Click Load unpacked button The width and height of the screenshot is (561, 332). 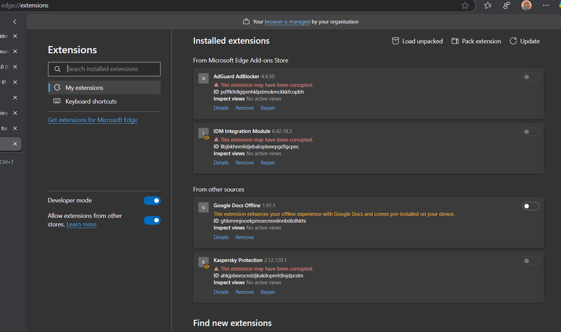coord(417,41)
